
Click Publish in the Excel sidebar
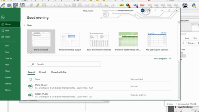click(8, 84)
